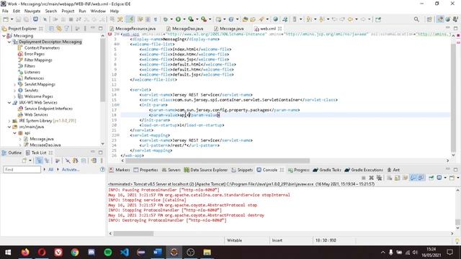The image size is (461, 259).
Task: Click the editor horizontal scrollbar
Action: pos(218,160)
